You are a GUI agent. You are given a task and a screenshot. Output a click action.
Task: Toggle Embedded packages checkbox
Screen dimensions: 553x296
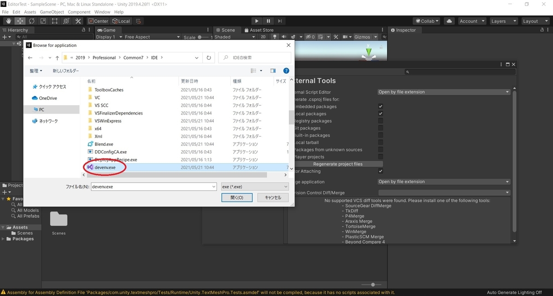tap(381, 107)
